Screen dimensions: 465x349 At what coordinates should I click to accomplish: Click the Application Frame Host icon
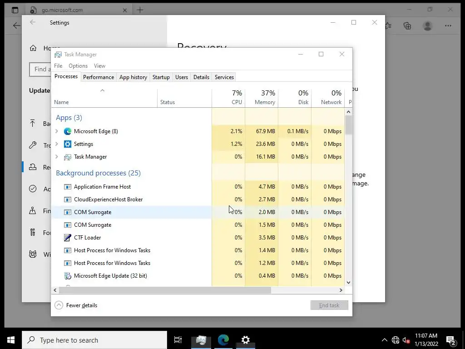(68, 187)
